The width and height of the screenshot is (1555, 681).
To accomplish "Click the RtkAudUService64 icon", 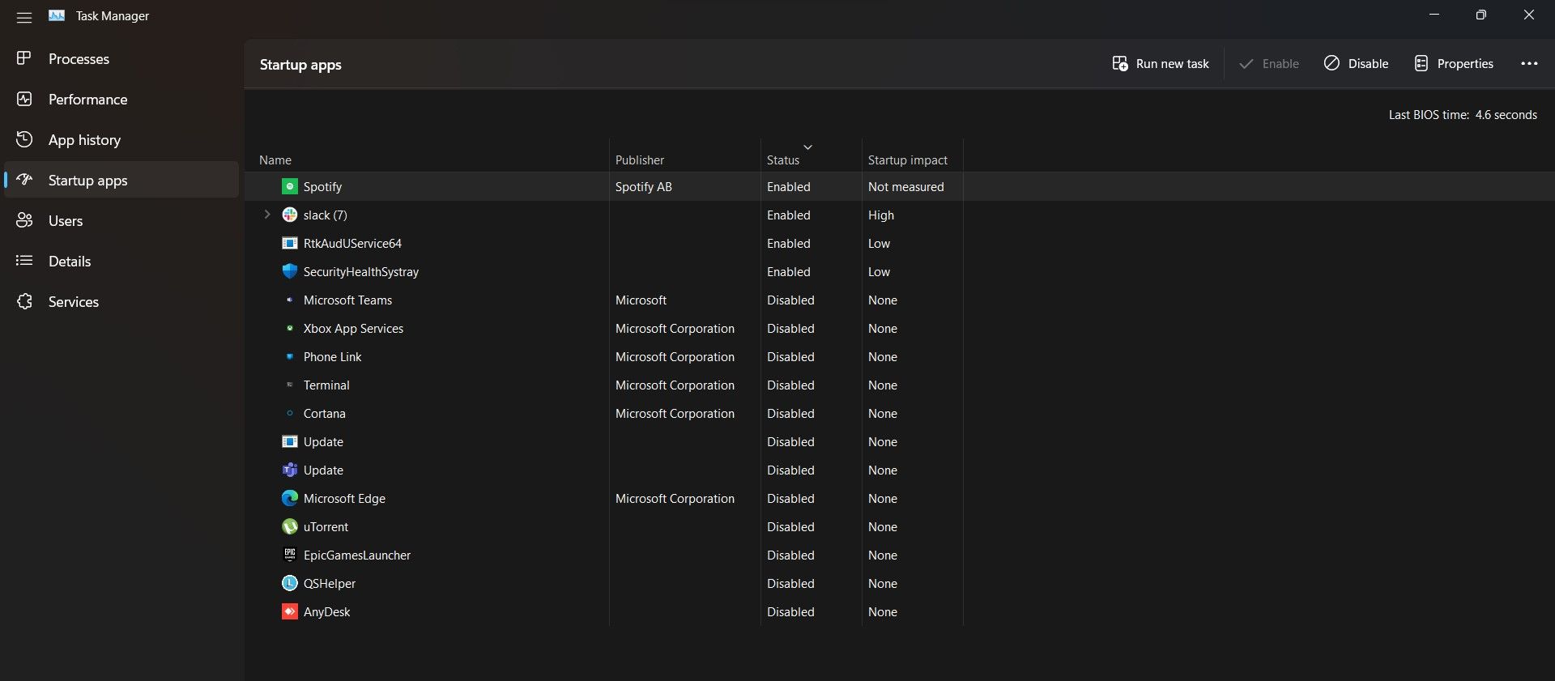I will (290, 243).
